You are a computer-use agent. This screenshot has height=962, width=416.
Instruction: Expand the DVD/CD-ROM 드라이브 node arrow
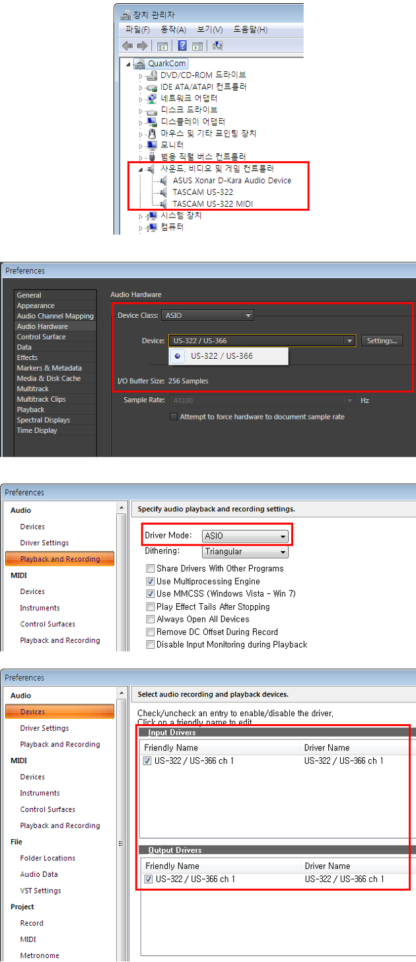pos(141,76)
